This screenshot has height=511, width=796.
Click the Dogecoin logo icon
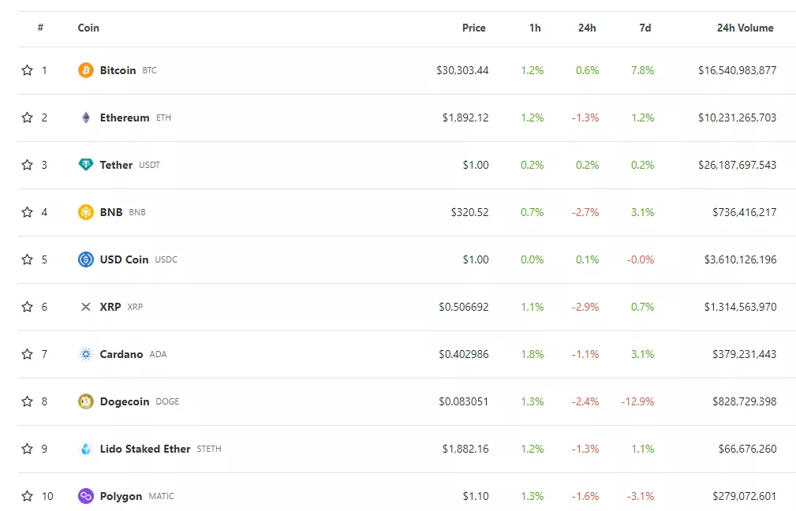click(85, 401)
